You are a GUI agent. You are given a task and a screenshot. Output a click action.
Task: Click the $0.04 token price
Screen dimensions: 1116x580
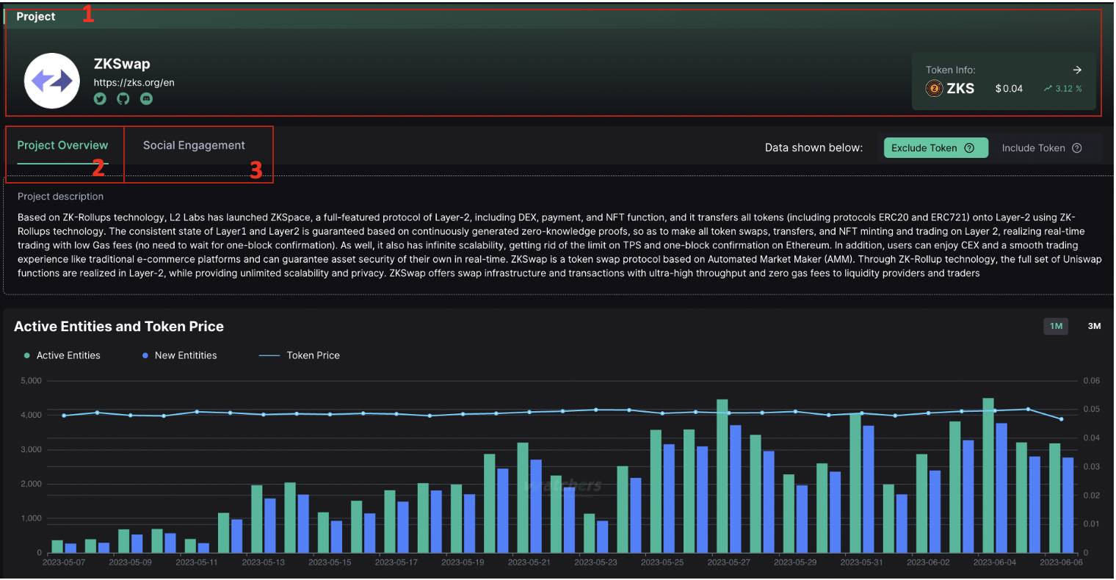[x=1009, y=89]
